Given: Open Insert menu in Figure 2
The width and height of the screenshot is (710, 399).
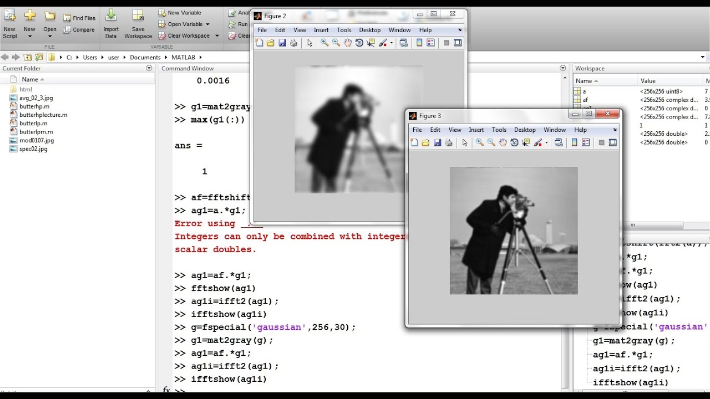Looking at the screenshot, I should (321, 30).
